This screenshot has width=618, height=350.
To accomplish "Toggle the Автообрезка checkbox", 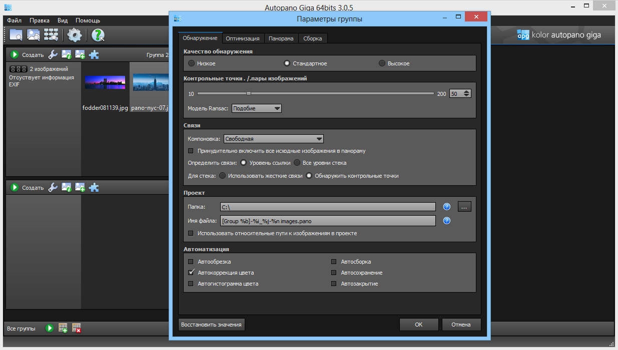I will coord(191,262).
